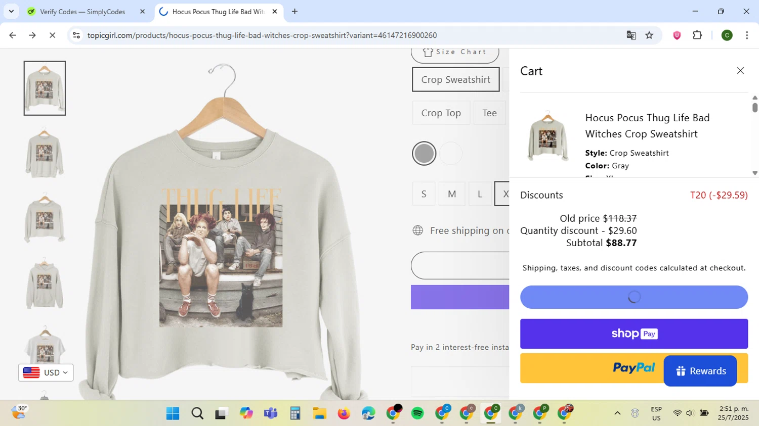The image size is (759, 426).
Task: Open a new browser tab
Action: pyautogui.click(x=294, y=12)
